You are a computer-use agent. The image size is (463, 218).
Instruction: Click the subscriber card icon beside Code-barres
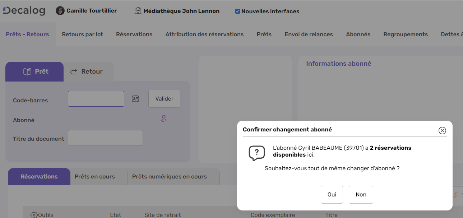[135, 99]
